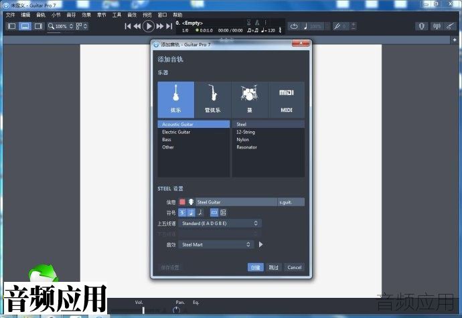462x318 pixels.
Task: Open the red track color swatch
Action: tap(182, 202)
